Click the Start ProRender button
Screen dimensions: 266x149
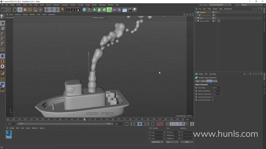click(x=92, y=114)
